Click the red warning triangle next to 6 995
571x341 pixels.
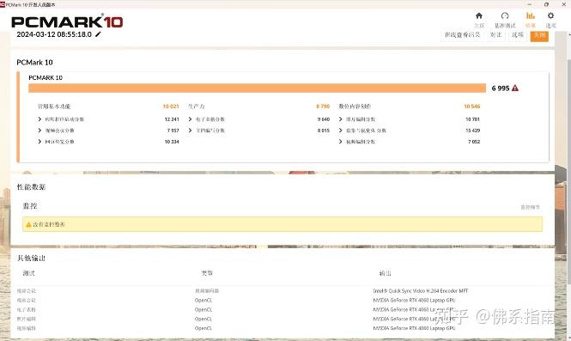pyautogui.click(x=515, y=88)
